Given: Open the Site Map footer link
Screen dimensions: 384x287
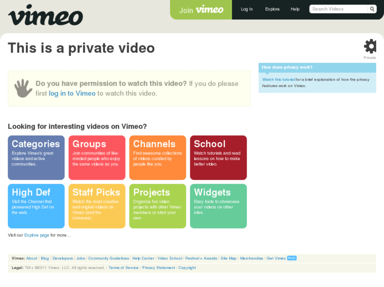Looking at the screenshot, I should point(229,258).
